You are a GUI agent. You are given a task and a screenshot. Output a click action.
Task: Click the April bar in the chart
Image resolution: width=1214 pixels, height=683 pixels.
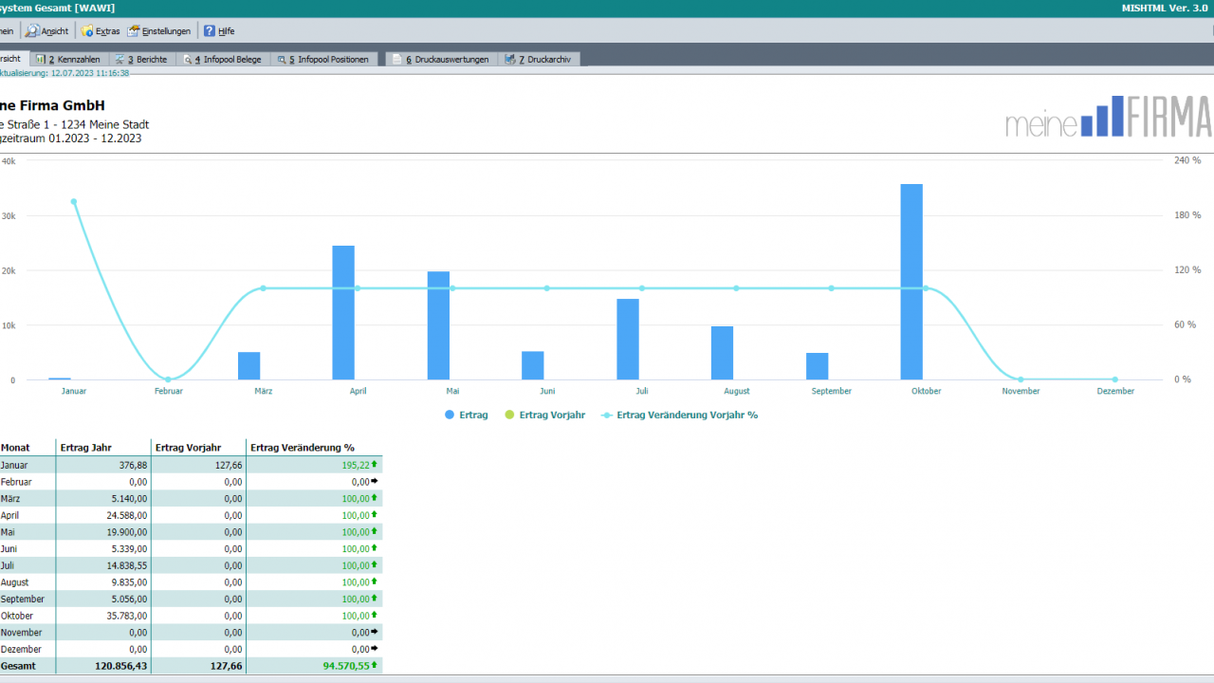[x=343, y=313]
